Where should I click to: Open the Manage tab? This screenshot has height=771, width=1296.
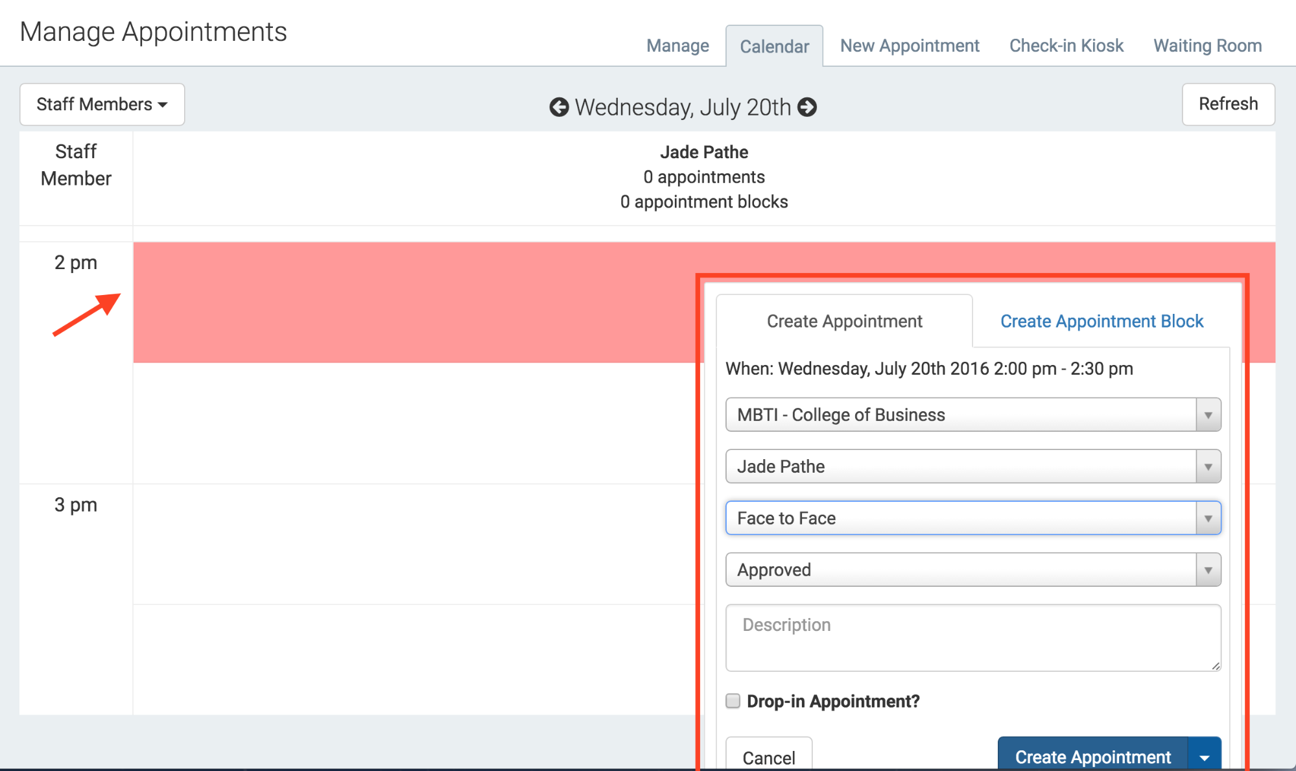click(677, 45)
